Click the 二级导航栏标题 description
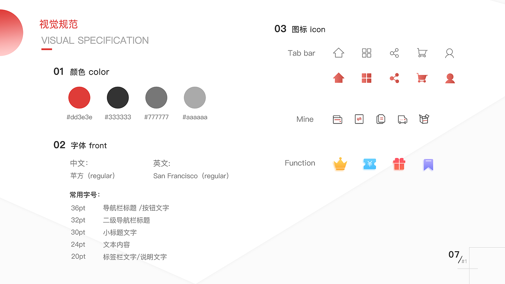 click(x=127, y=220)
